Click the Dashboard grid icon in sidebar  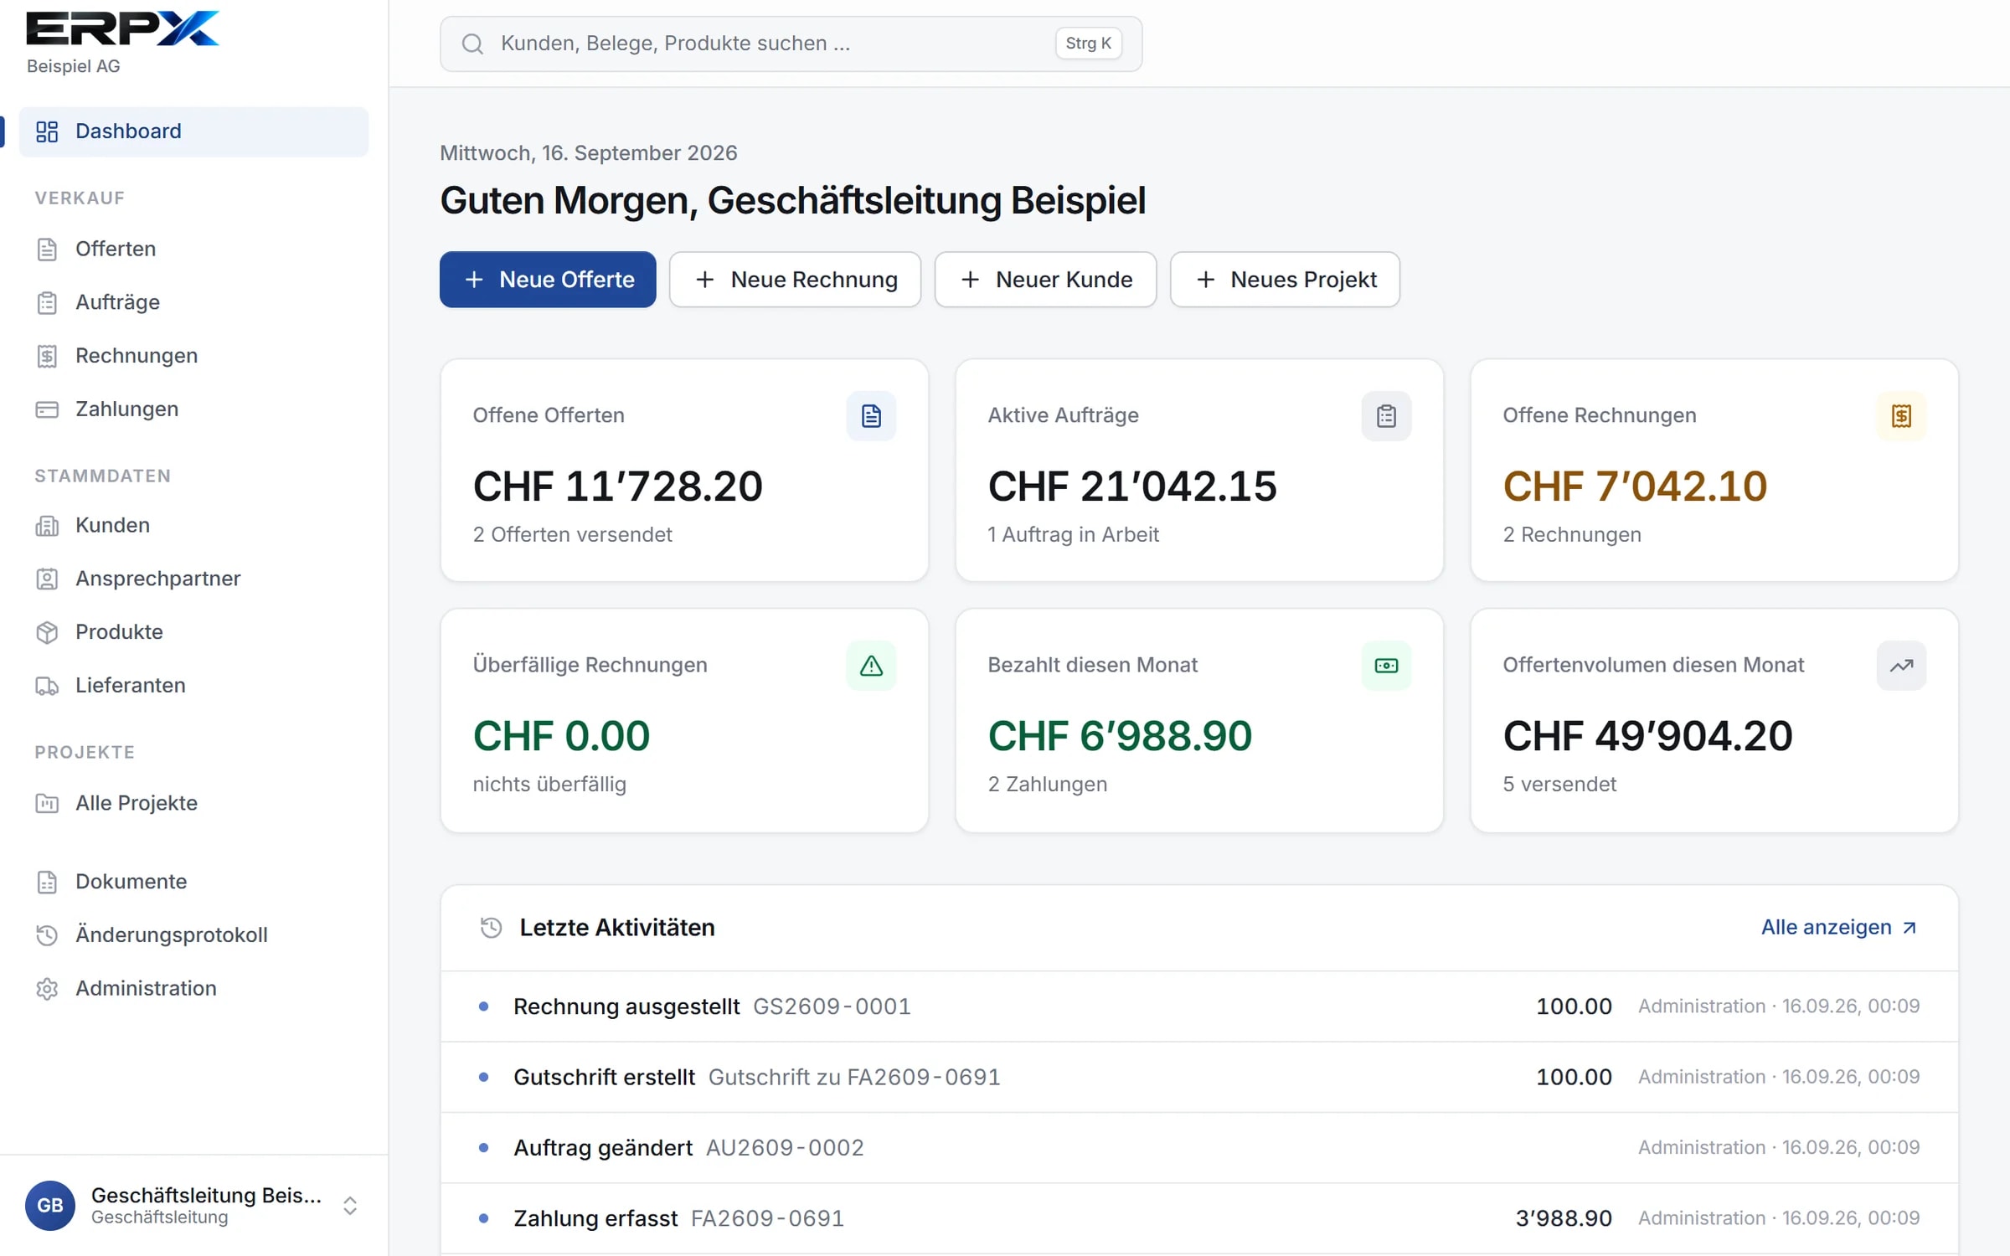(x=47, y=131)
